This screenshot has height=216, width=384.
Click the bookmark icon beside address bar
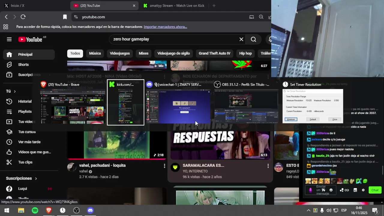65,17
